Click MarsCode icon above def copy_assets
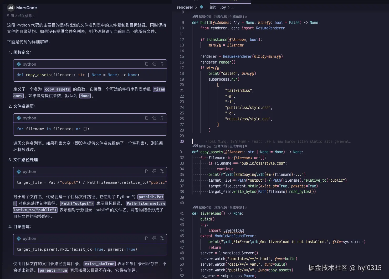The width and height of the screenshot is (389, 279). (195, 146)
